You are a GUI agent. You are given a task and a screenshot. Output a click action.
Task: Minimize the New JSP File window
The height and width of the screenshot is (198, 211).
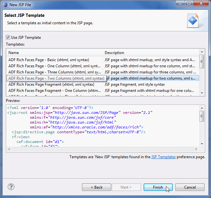point(180,3)
